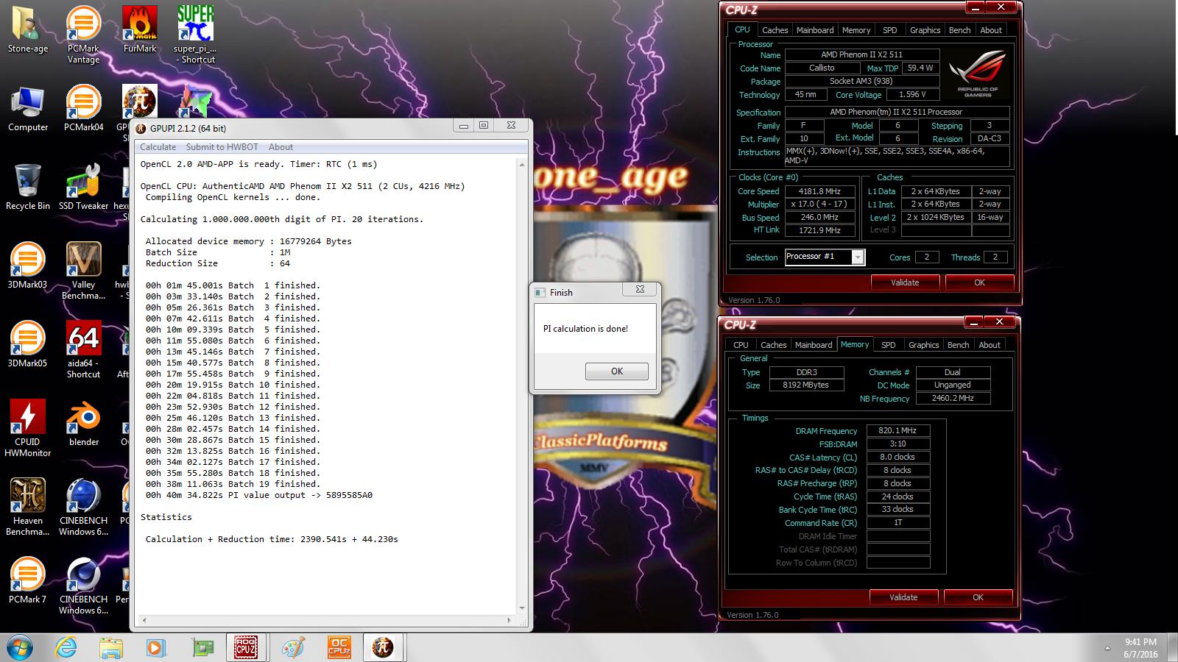Launch blender from desktop
This screenshot has height=662, width=1178.
[x=83, y=424]
